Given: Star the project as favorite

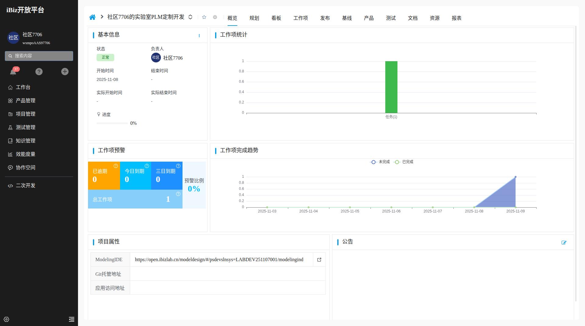Looking at the screenshot, I should tap(204, 17).
